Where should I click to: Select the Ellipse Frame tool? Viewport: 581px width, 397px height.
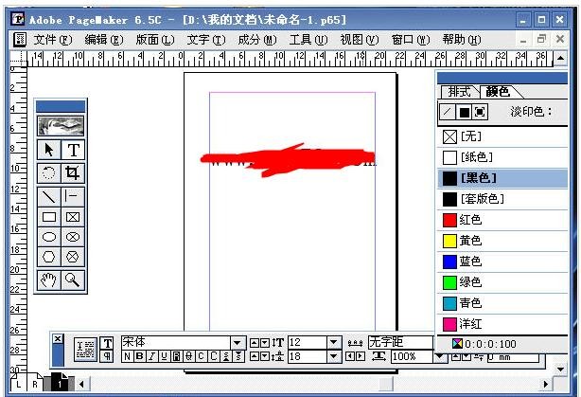(73, 237)
